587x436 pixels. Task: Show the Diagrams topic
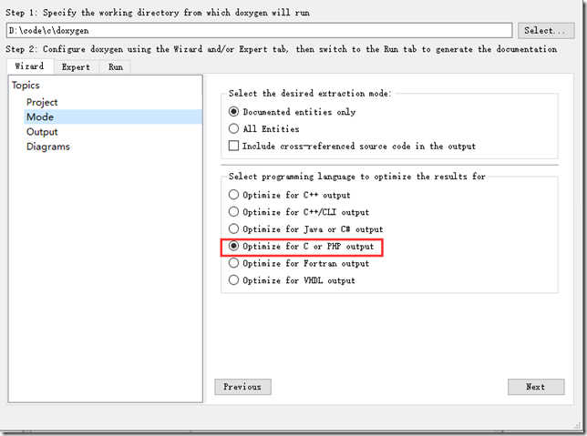pos(48,147)
